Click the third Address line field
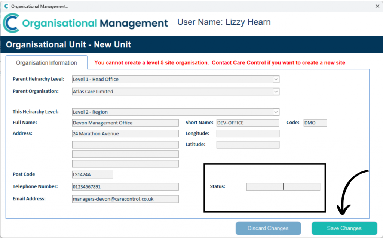The image size is (383, 238). (125, 154)
